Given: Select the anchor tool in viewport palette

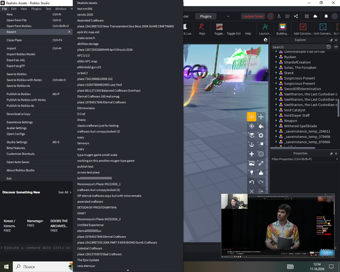Looking at the screenshot, I should point(252,144).
